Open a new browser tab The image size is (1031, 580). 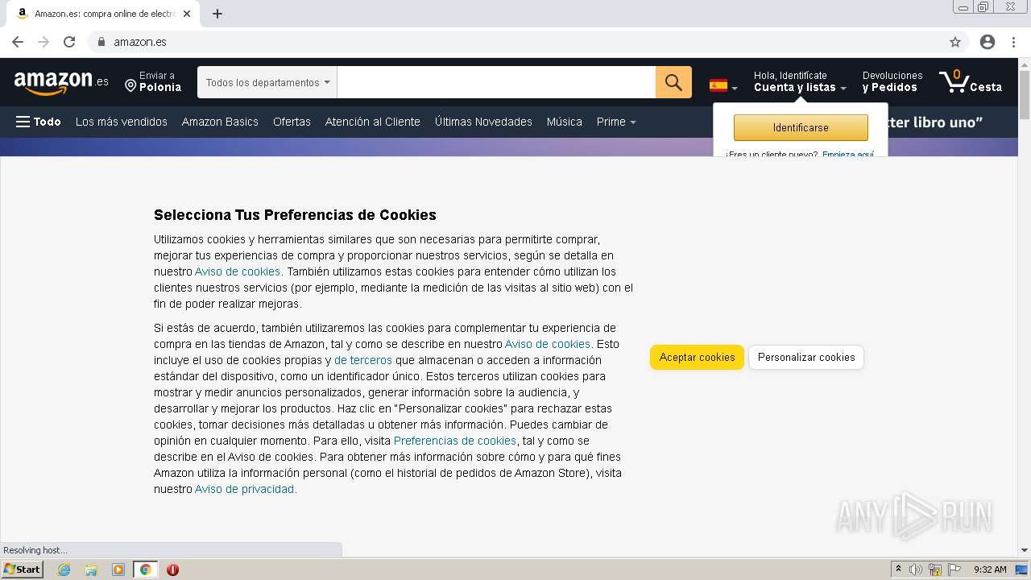(x=217, y=14)
